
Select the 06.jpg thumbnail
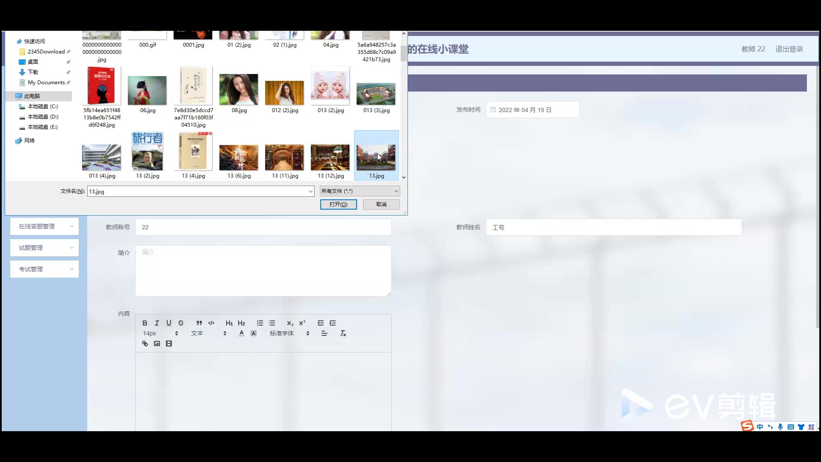[x=148, y=91]
